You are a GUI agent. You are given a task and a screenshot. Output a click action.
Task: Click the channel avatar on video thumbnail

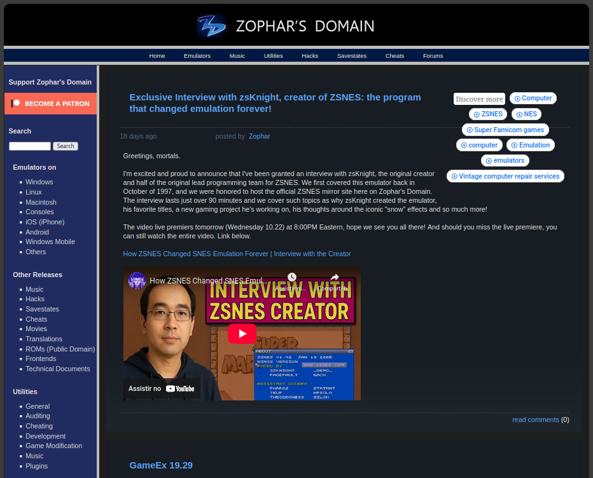coord(137,281)
